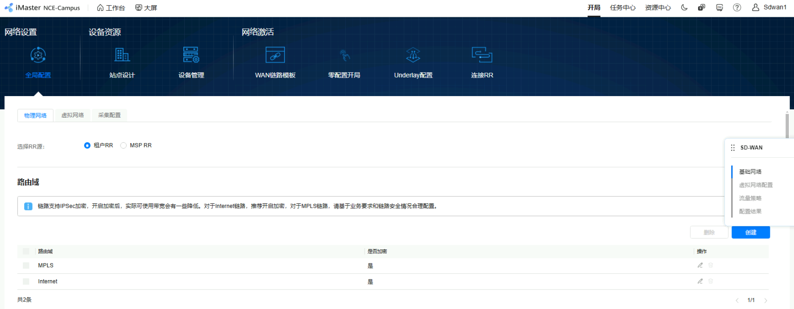Screen dimensions: 794x309
Task: Click the edit pencil for Internet row
Action: (x=700, y=281)
